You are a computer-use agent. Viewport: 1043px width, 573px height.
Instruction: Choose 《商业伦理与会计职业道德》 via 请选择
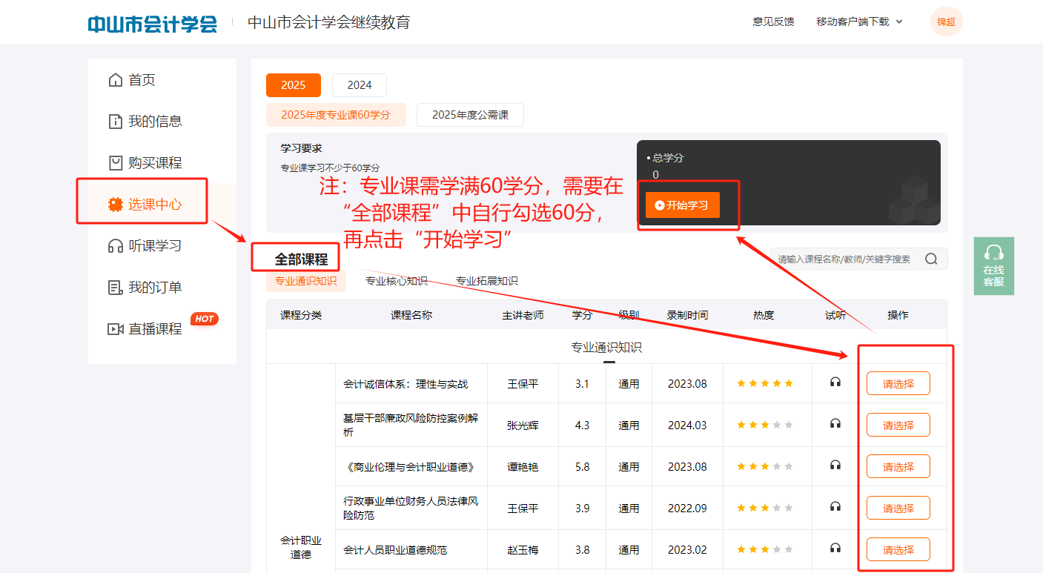click(x=898, y=467)
